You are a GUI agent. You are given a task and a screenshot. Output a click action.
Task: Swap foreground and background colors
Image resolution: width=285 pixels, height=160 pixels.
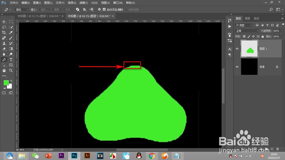click(11, 81)
